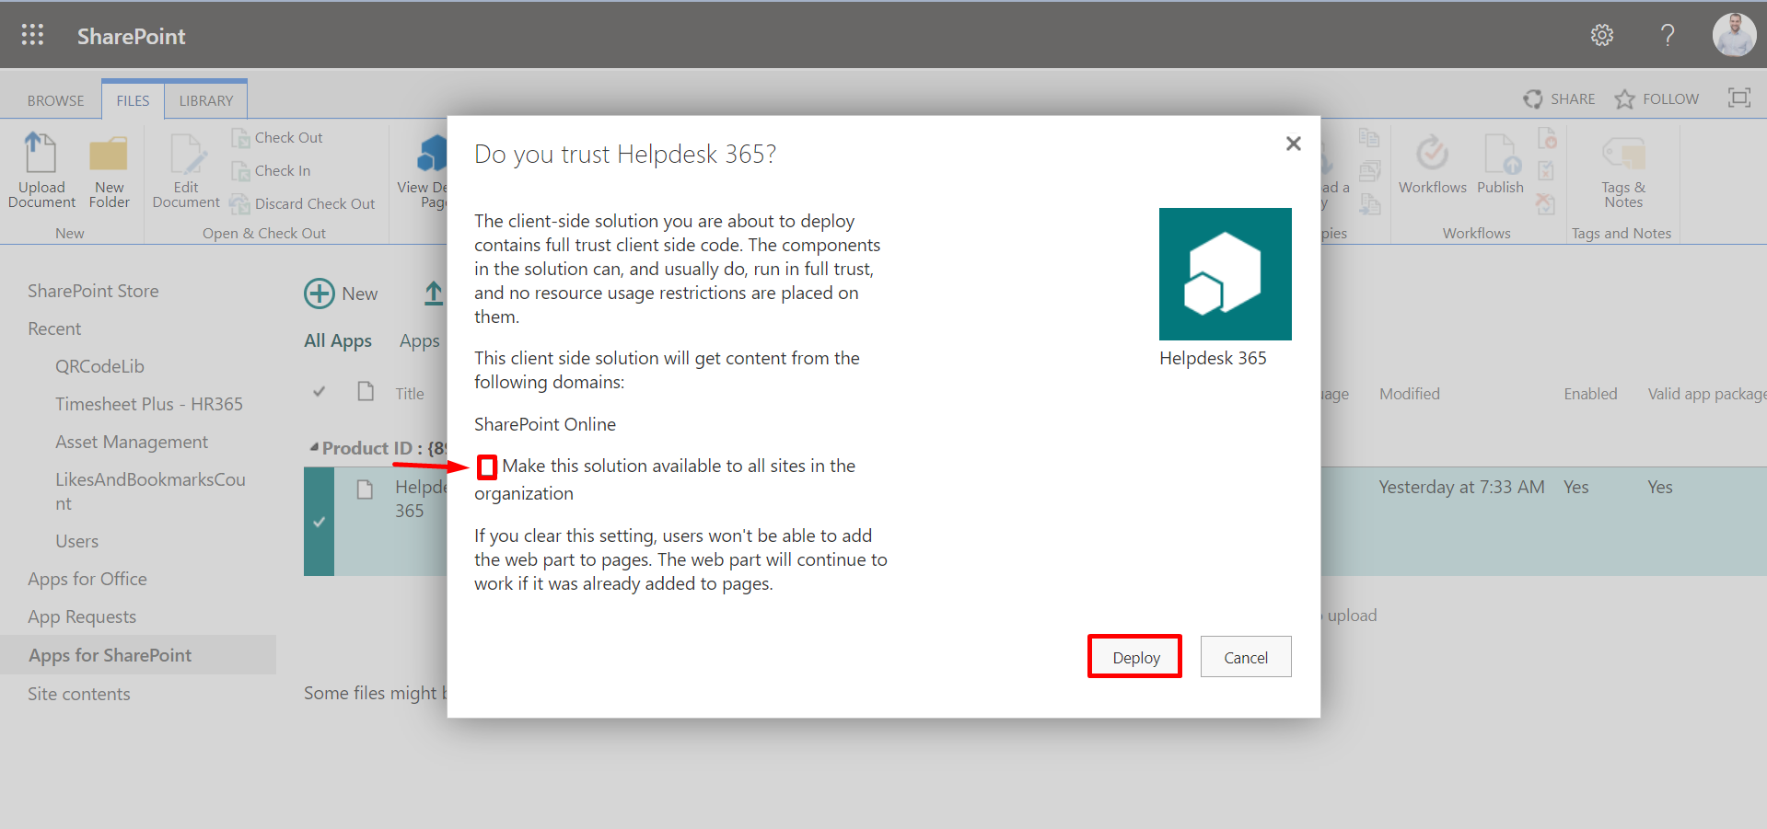Open SharePoint Store in left navigation
This screenshot has height=829, width=1767.
[x=93, y=291]
